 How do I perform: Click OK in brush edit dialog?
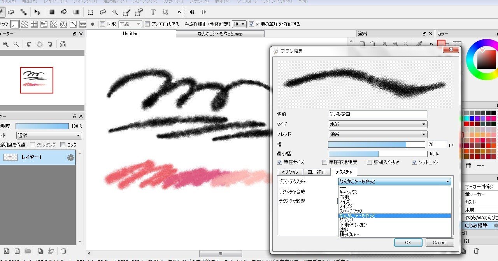408,242
